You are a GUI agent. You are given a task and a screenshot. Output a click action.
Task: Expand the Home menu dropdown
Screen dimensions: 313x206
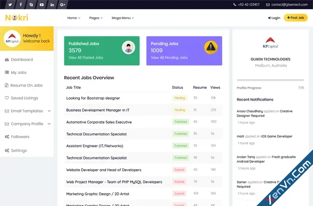click(x=74, y=18)
